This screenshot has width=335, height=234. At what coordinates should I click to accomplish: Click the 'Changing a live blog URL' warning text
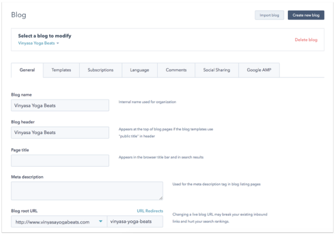tap(220, 218)
